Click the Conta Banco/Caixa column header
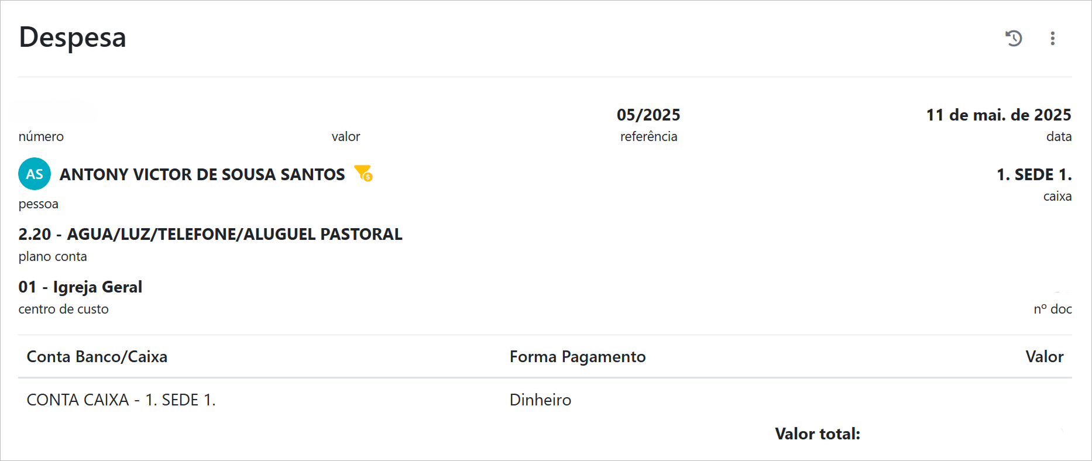The width and height of the screenshot is (1092, 461). point(97,357)
